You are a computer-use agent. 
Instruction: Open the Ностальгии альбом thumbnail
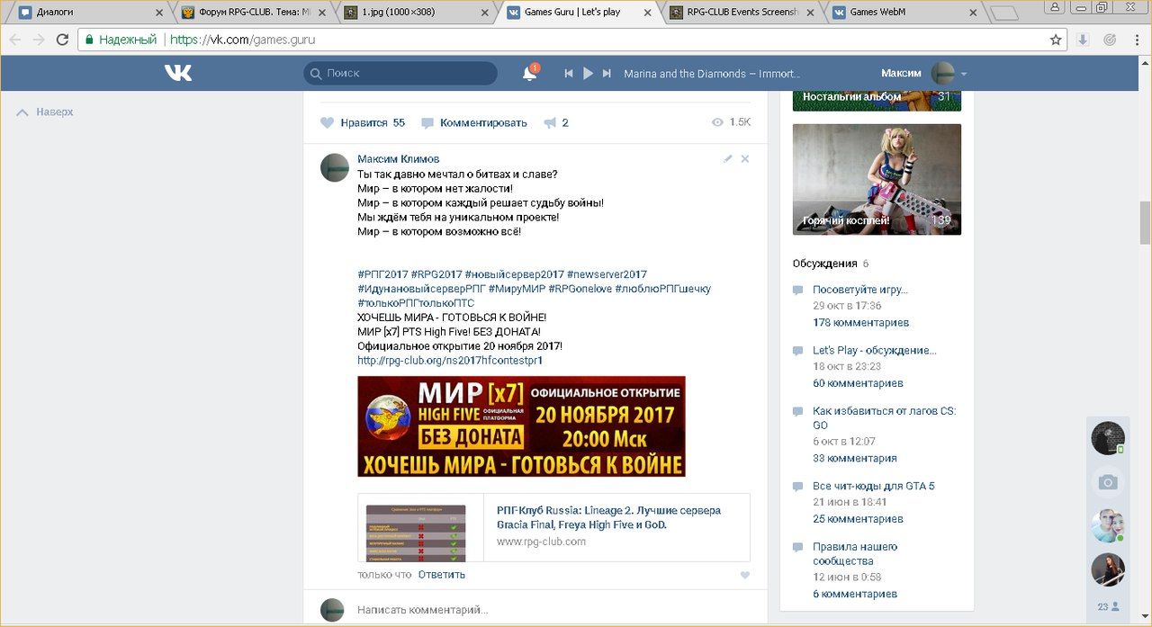tap(877, 100)
